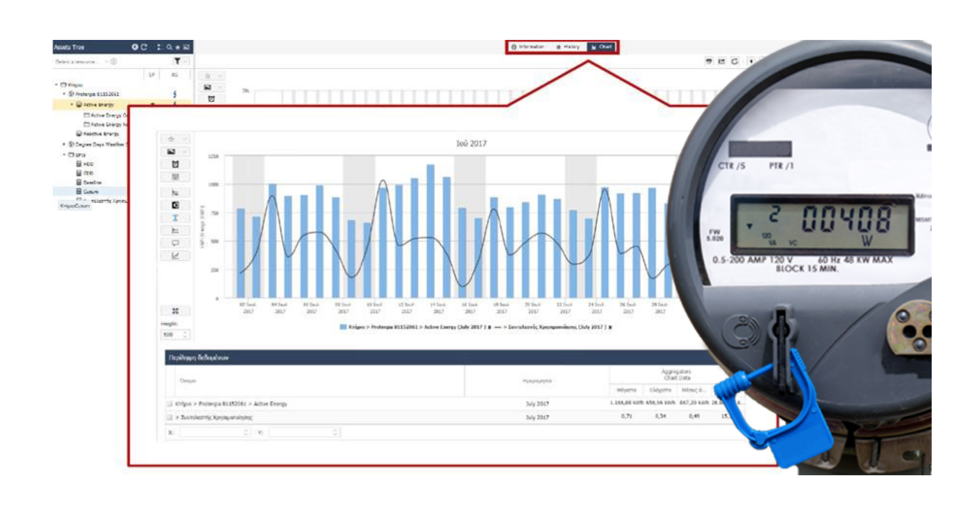The image size is (976, 522).
Task: Click the Y value input field
Action: point(304,432)
